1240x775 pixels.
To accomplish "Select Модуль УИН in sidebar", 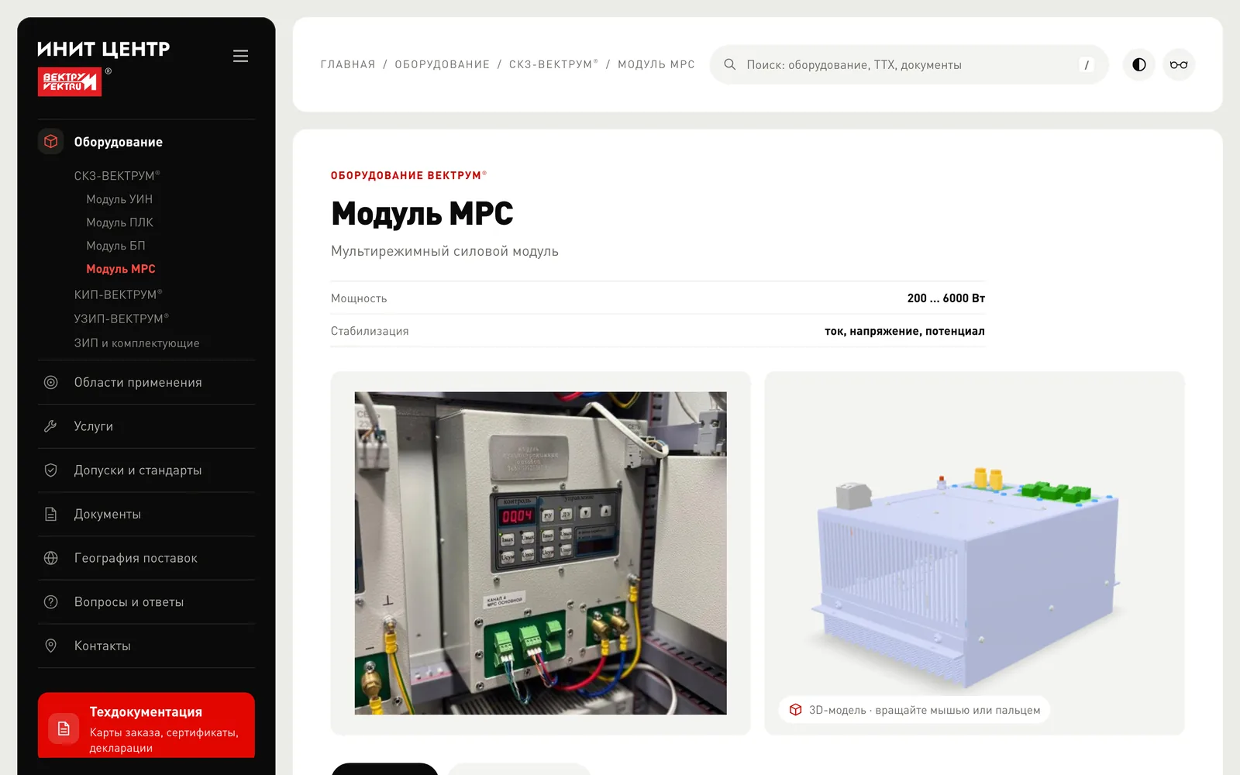I will click(119, 199).
